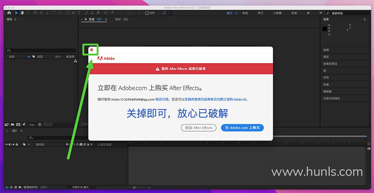Click 在 Adobe.com 上购买 button
This screenshot has height=193, width=374.
point(242,128)
